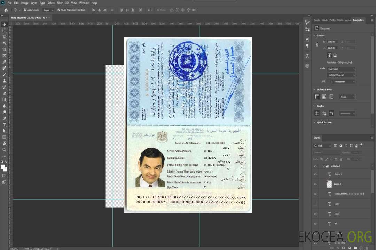376x250 pixels.
Task: Open the File menu
Action: coord(10,3)
